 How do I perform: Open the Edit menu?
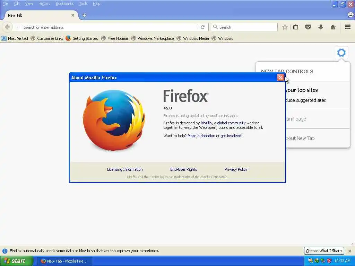17,3
